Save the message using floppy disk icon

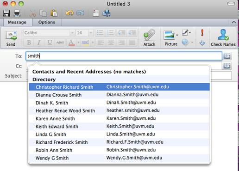pos(6,13)
